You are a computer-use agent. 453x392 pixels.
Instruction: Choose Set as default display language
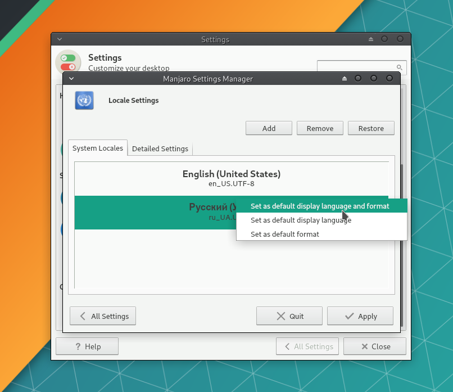click(322, 220)
